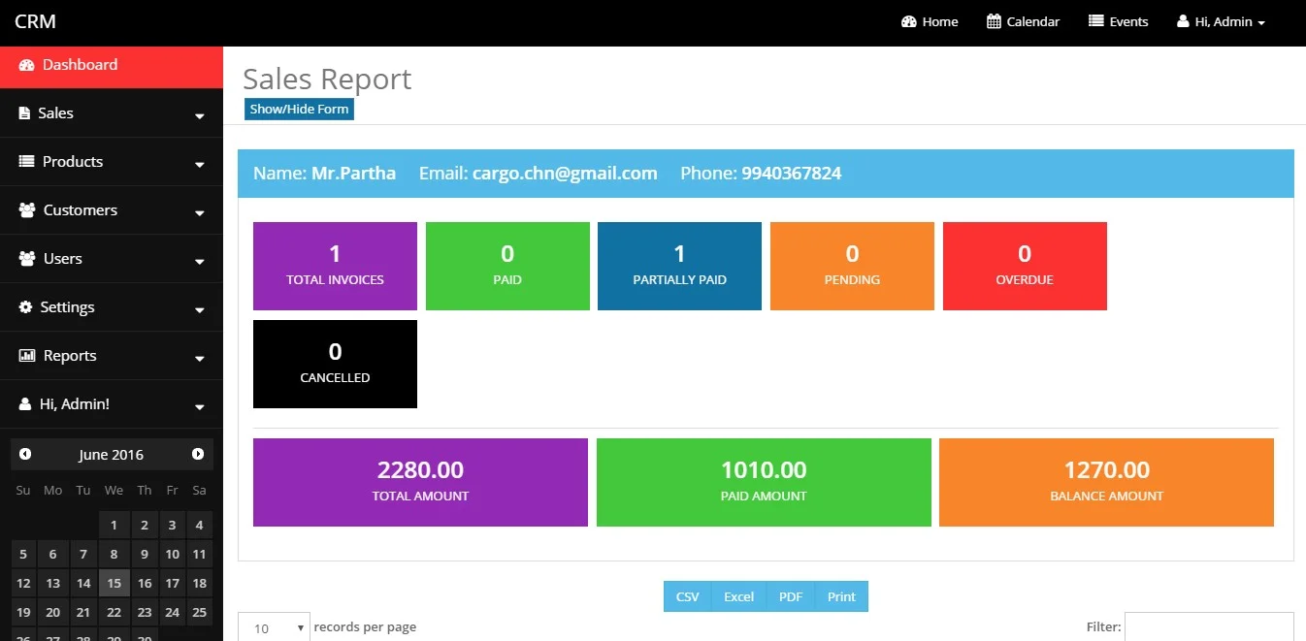
Task: Select the Reports sidebar menu label
Action: pyautogui.click(x=70, y=356)
